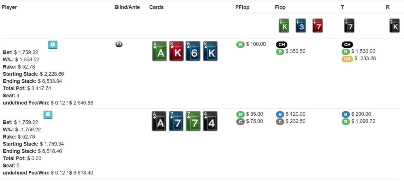This screenshot has height=182, width=404.
Task: Click the red 7 of hearts flop card
Action: (318, 26)
